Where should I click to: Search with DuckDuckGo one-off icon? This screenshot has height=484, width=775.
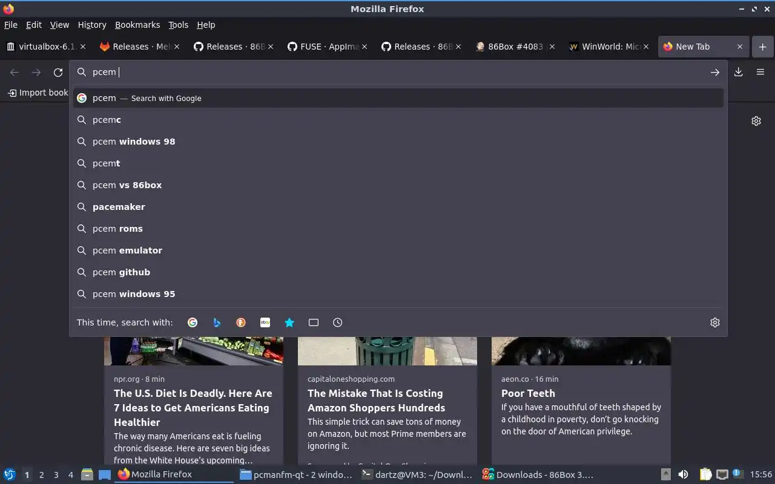(x=241, y=322)
